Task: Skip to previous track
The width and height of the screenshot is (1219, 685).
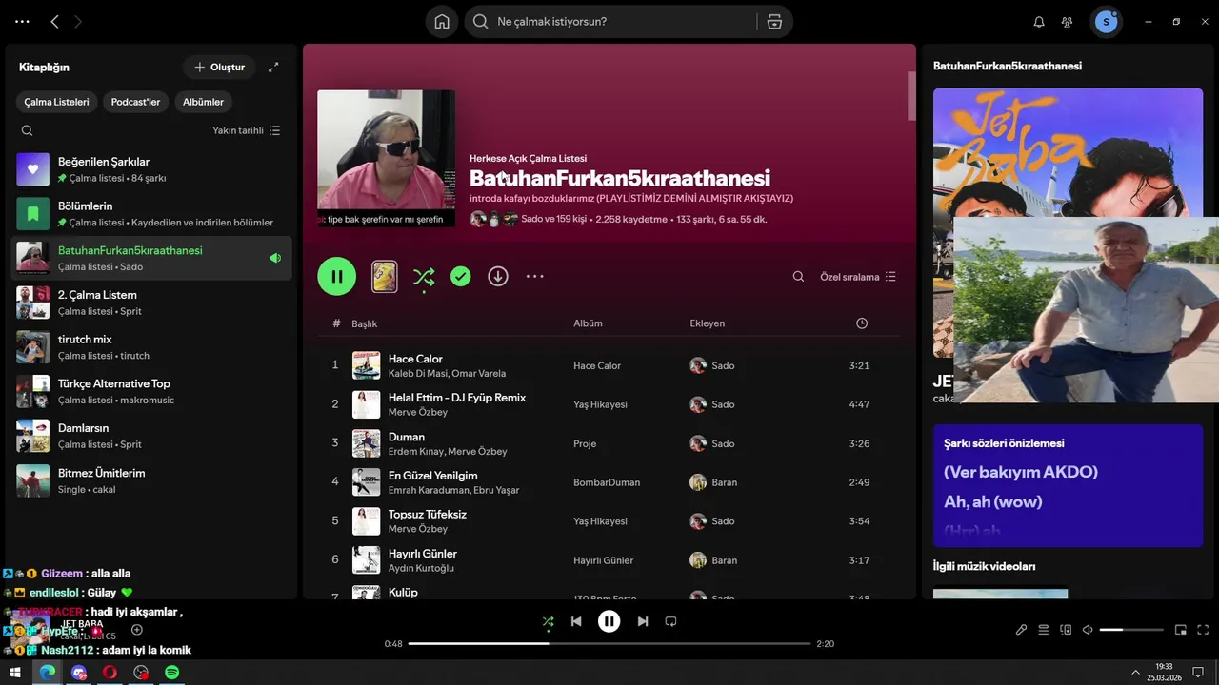Action: pyautogui.click(x=576, y=621)
